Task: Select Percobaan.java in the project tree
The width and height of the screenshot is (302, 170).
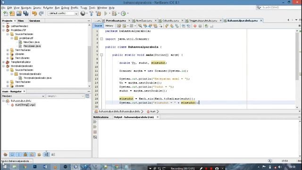Action: click(32, 46)
